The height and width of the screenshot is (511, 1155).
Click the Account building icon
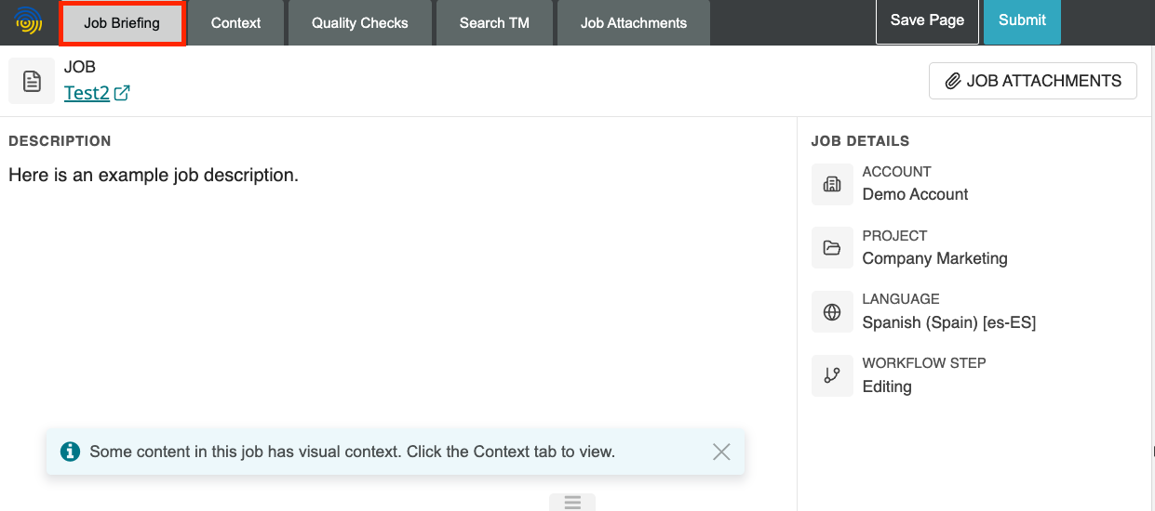pyautogui.click(x=832, y=184)
